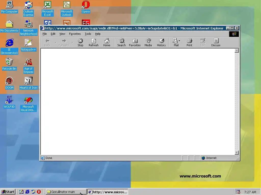Select the Recycle Bin desktop icon
This screenshot has height=195, width=261.
(x=9, y=64)
